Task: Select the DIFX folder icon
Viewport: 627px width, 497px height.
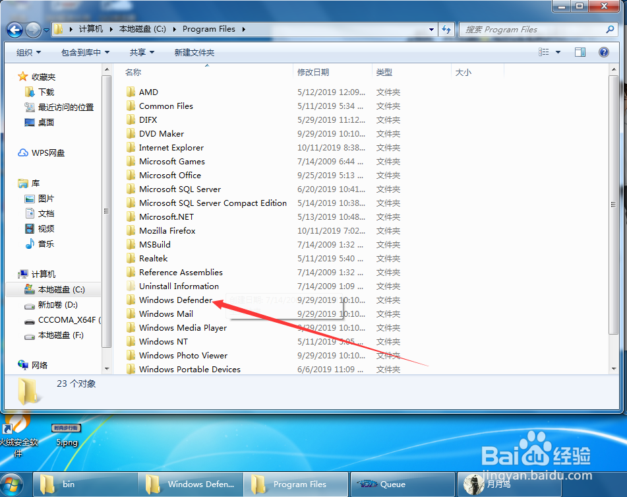Action: coord(131,120)
